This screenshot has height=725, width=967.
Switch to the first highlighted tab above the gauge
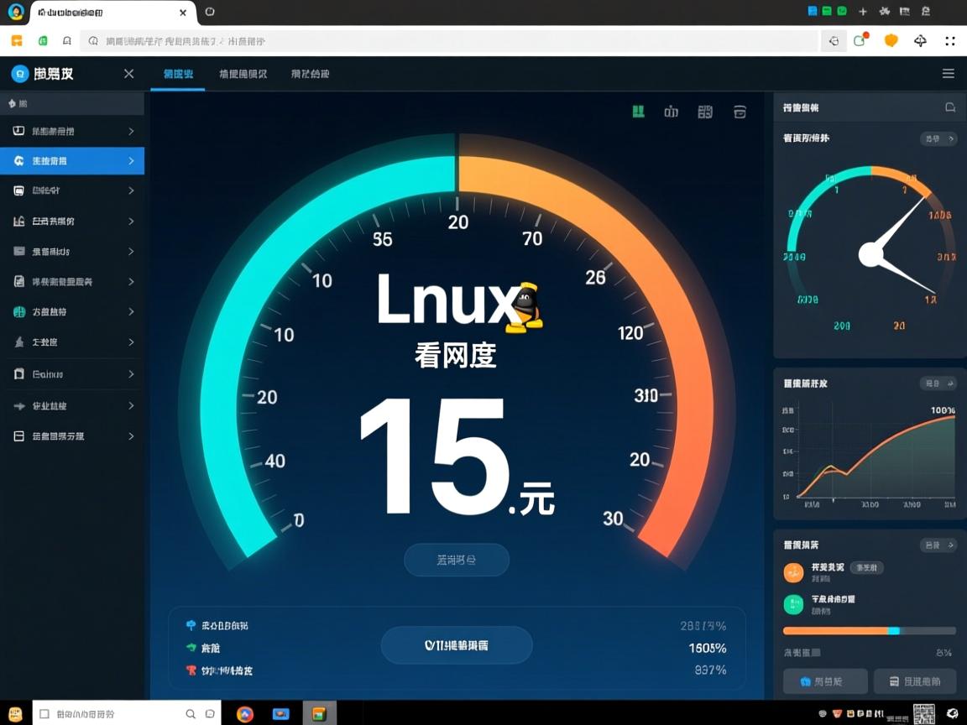click(x=177, y=74)
